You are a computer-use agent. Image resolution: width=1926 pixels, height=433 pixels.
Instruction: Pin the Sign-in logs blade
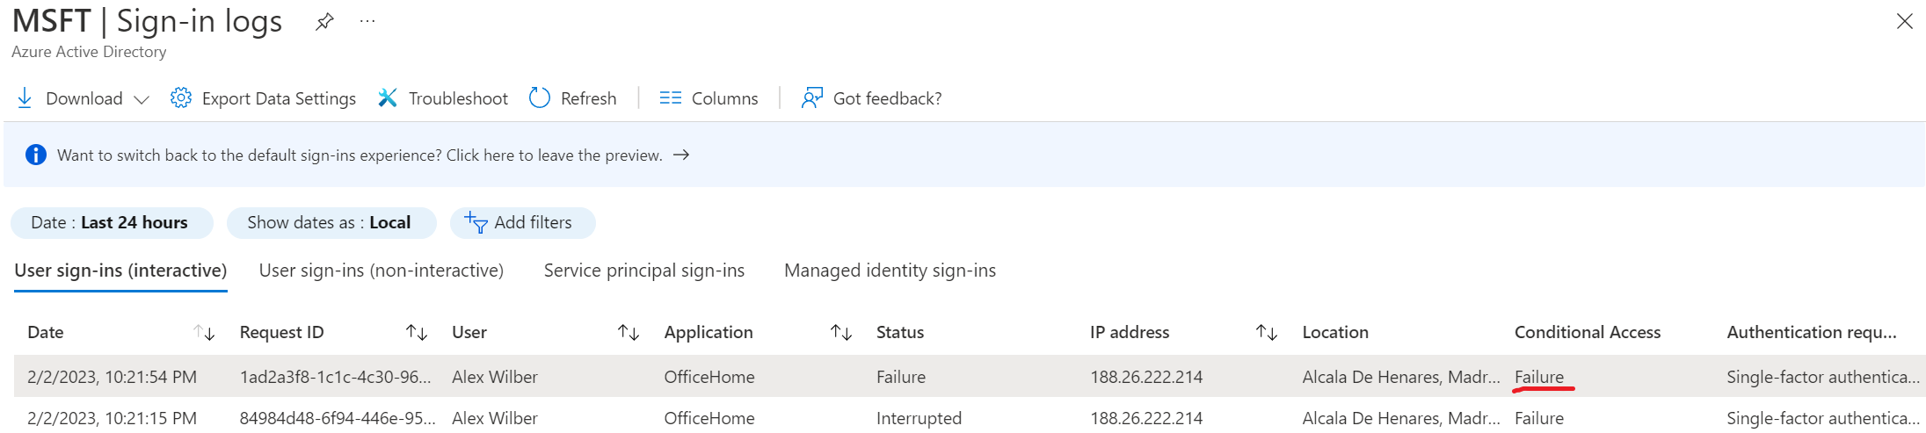(x=324, y=22)
